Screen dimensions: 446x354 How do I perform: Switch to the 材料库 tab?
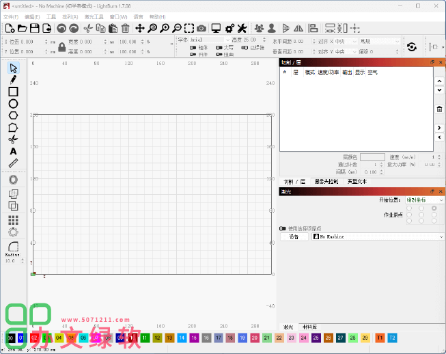point(310,327)
